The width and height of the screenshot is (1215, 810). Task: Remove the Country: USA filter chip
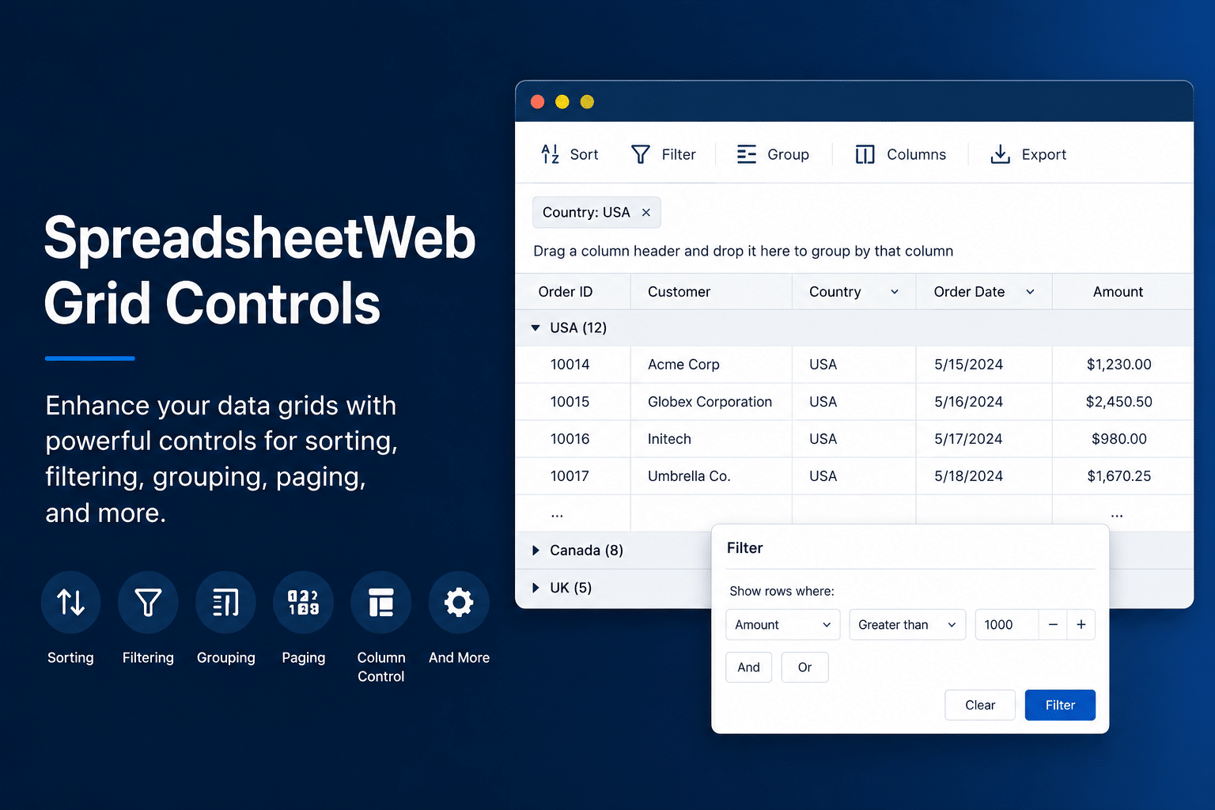646,212
